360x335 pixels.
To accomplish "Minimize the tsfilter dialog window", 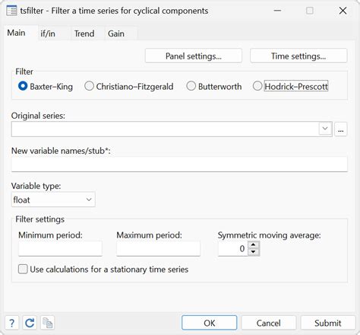I will pos(277,11).
